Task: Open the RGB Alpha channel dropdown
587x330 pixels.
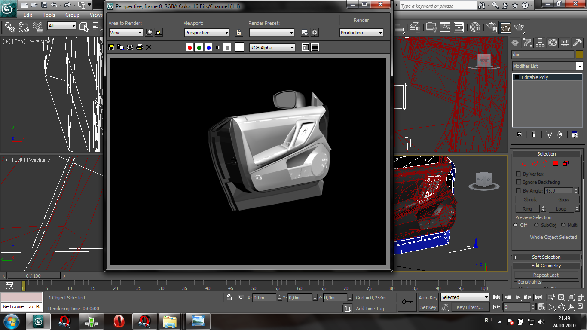Action: pos(272,48)
